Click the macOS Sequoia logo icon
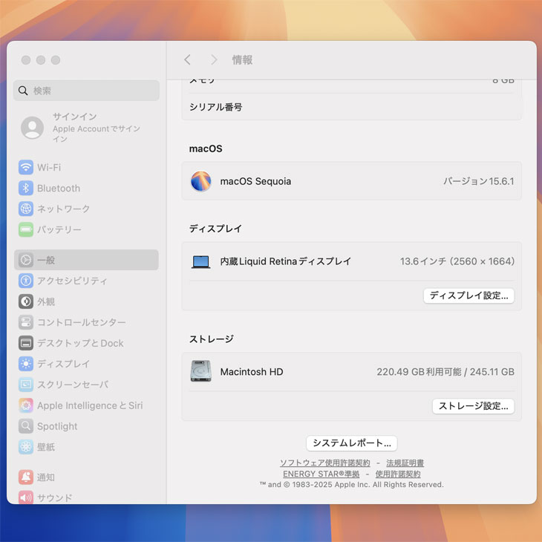This screenshot has height=542, width=542. 200,181
